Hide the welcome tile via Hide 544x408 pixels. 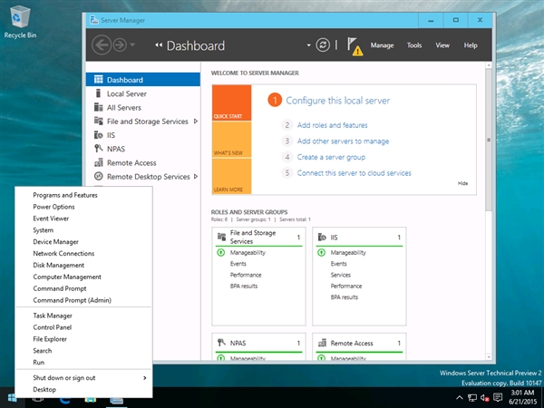coord(462,183)
